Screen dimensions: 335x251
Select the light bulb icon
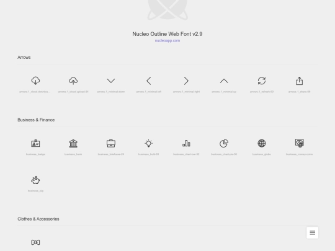pos(149,143)
